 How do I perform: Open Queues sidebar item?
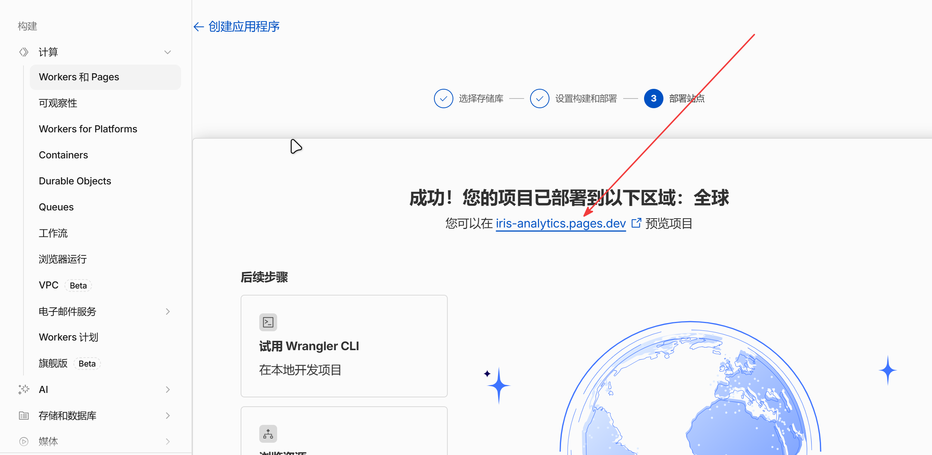56,207
